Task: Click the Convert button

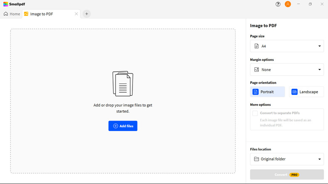Action: tap(280, 175)
